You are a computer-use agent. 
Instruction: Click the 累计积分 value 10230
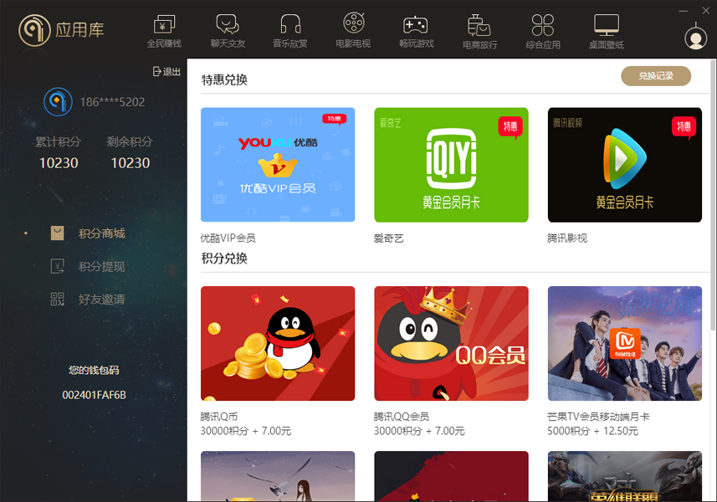(x=59, y=163)
